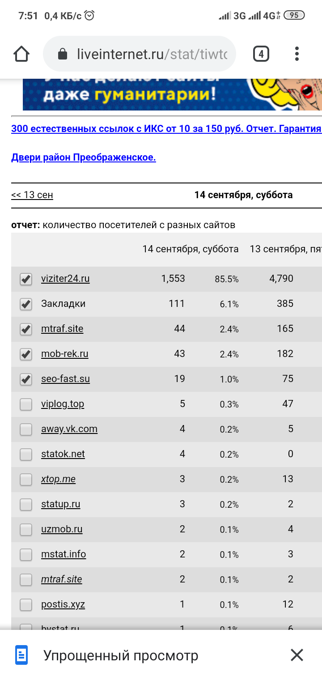322x680 pixels.
Task: Open the Chrome three-dot menu
Action: coord(297,54)
